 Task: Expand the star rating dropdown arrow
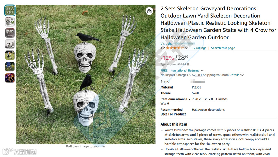(187, 48)
